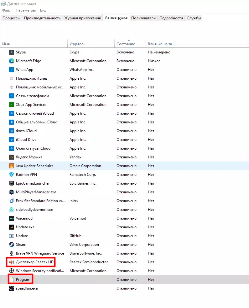The width and height of the screenshot is (249, 308).
Task: Click Низкое impact for Microsoft Edge
Action: click(154, 61)
